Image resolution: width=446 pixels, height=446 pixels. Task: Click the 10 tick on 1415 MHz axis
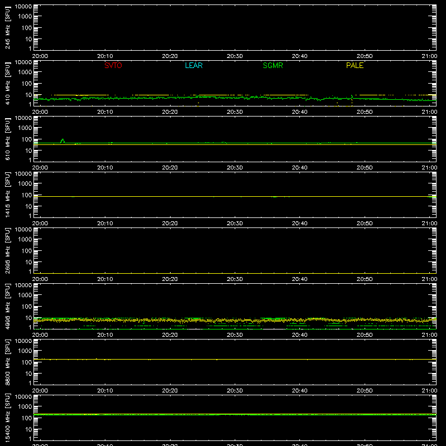tap(28, 206)
